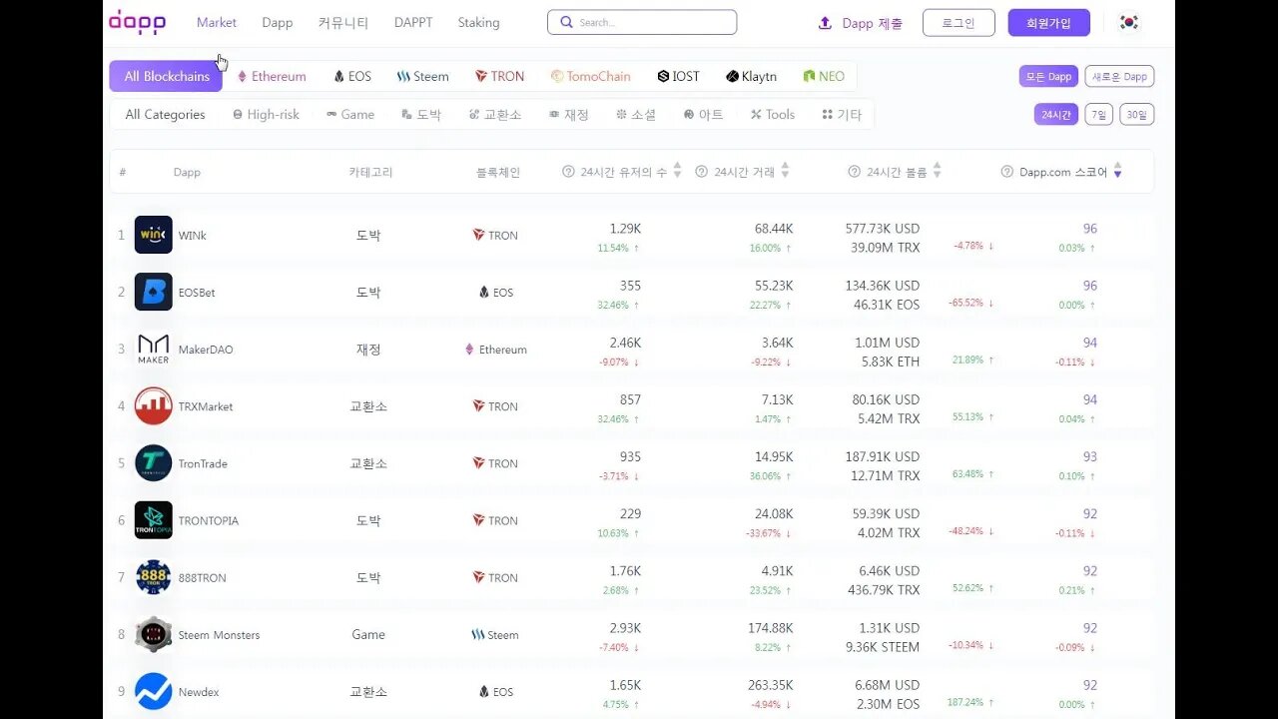The width and height of the screenshot is (1278, 719).
Task: Sort by 24시간 볼륨 arrows
Action: click(x=937, y=171)
